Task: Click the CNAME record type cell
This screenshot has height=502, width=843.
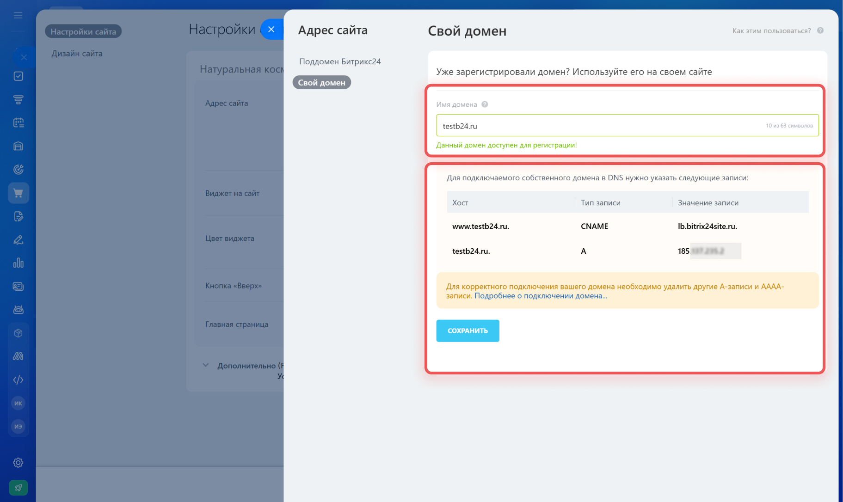Action: click(595, 227)
